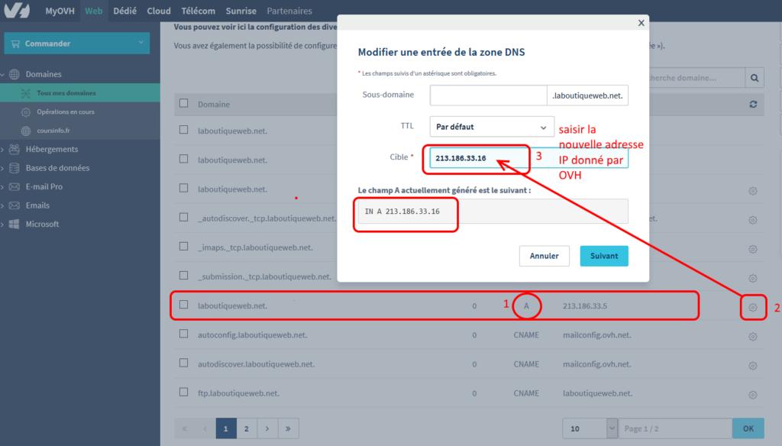Open gear menu for _imaps._tcp row
782x446 pixels.
753,249
